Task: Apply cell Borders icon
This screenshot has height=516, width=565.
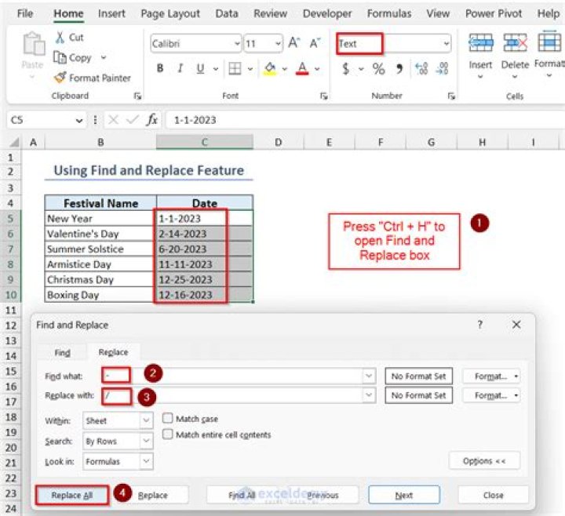Action: pos(235,68)
